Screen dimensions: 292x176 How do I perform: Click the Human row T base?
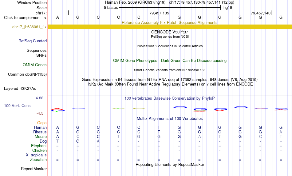click(159, 127)
